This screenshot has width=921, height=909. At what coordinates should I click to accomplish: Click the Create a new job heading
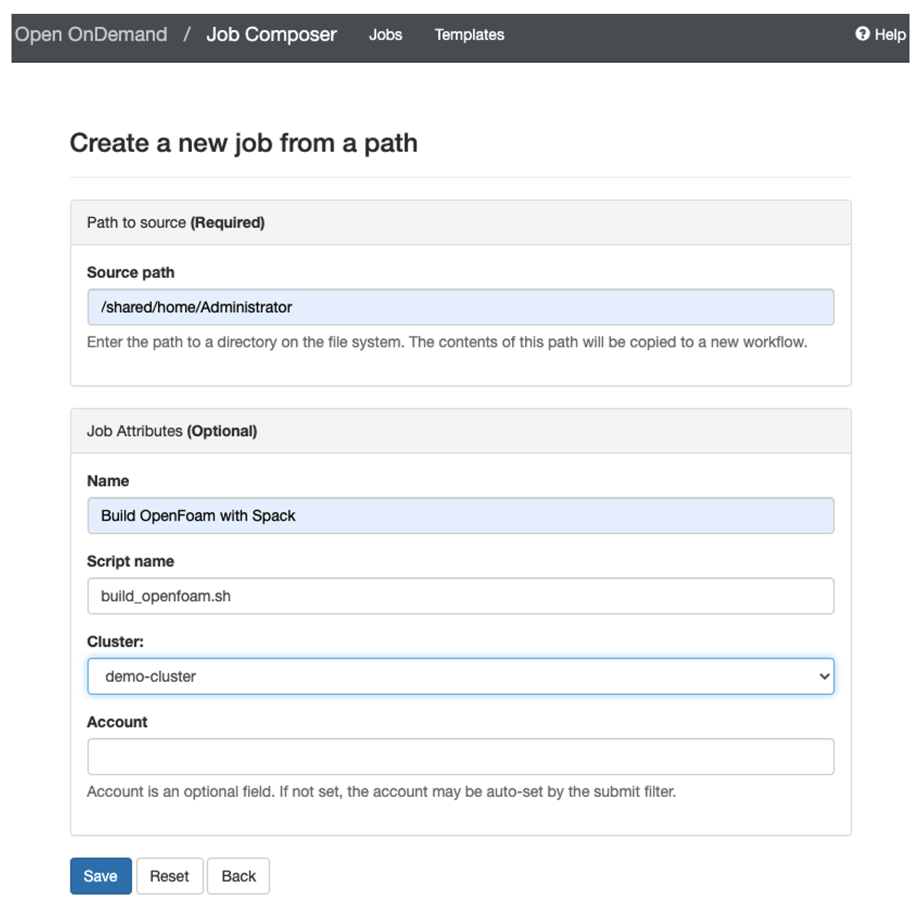[x=244, y=143]
